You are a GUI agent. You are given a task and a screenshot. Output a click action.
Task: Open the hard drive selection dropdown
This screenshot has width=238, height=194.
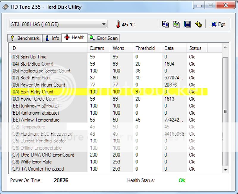click(104, 24)
